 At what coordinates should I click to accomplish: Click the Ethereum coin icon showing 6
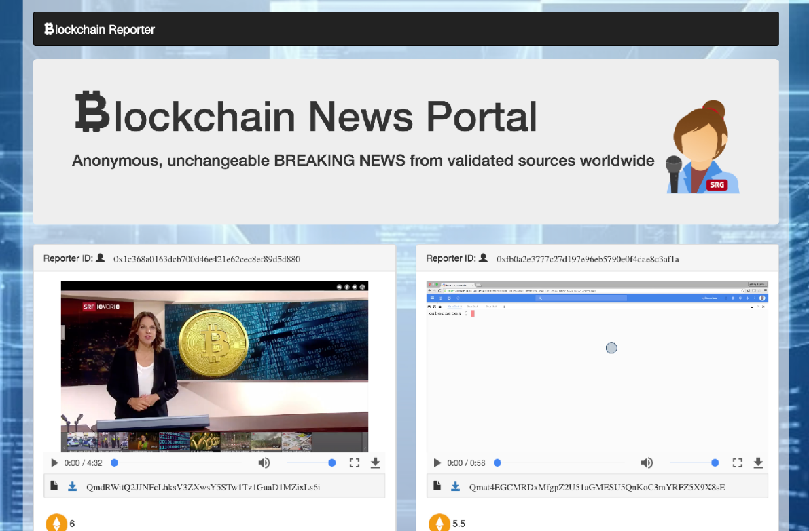[56, 523]
